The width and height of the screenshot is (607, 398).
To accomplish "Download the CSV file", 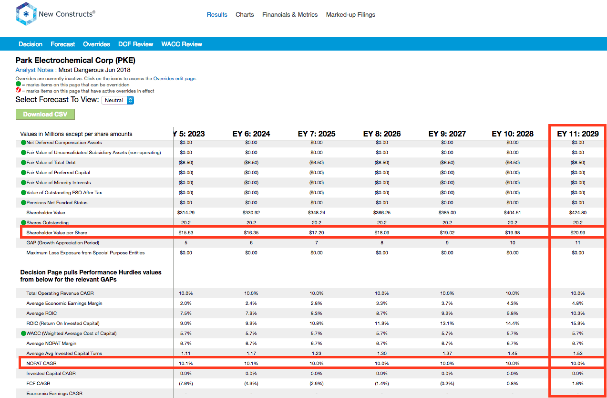I will click(45, 114).
